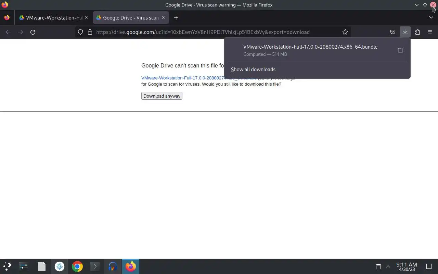Viewport: 438px width, 274px height.
Task: Open the terminal from the taskbar
Action: click(x=95, y=266)
